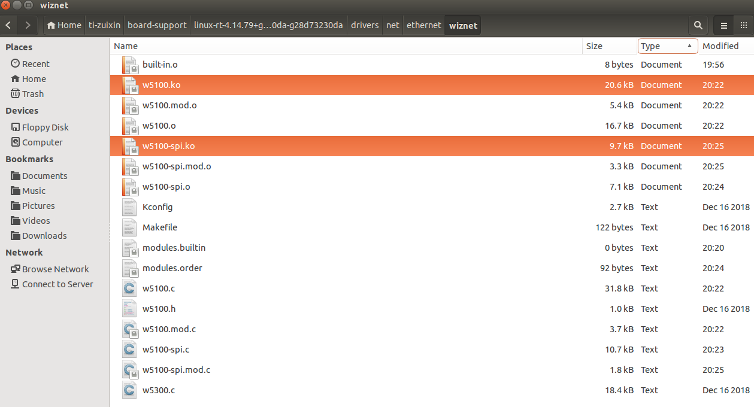Screen dimensions: 754x407
Task: Go to net in the path bar
Action: [x=392, y=25]
